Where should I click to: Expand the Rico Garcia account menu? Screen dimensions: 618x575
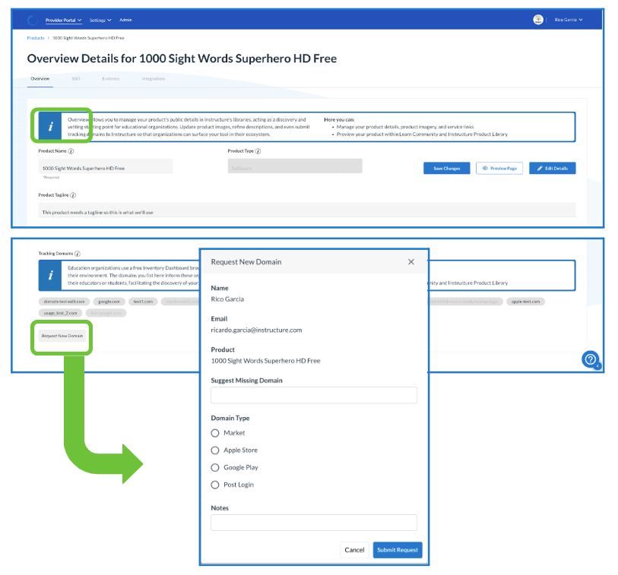[569, 20]
